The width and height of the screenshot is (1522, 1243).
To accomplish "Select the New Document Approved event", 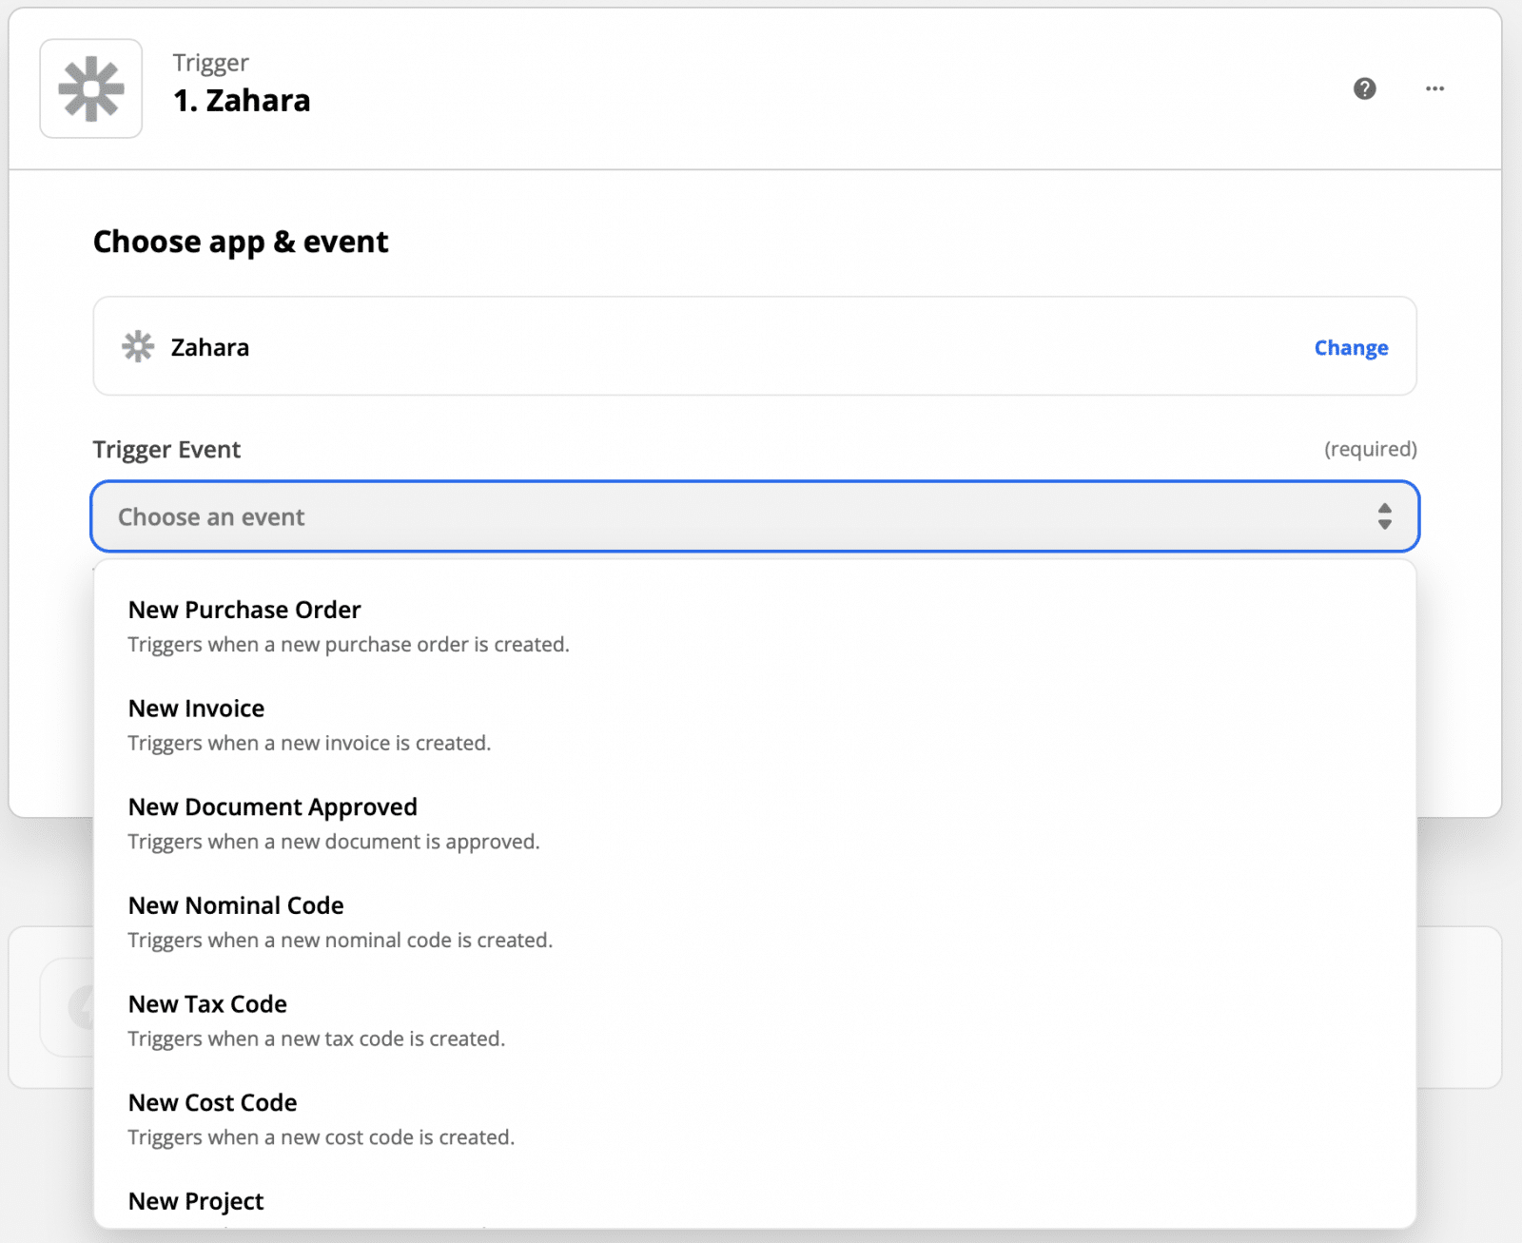I will click(754, 824).
